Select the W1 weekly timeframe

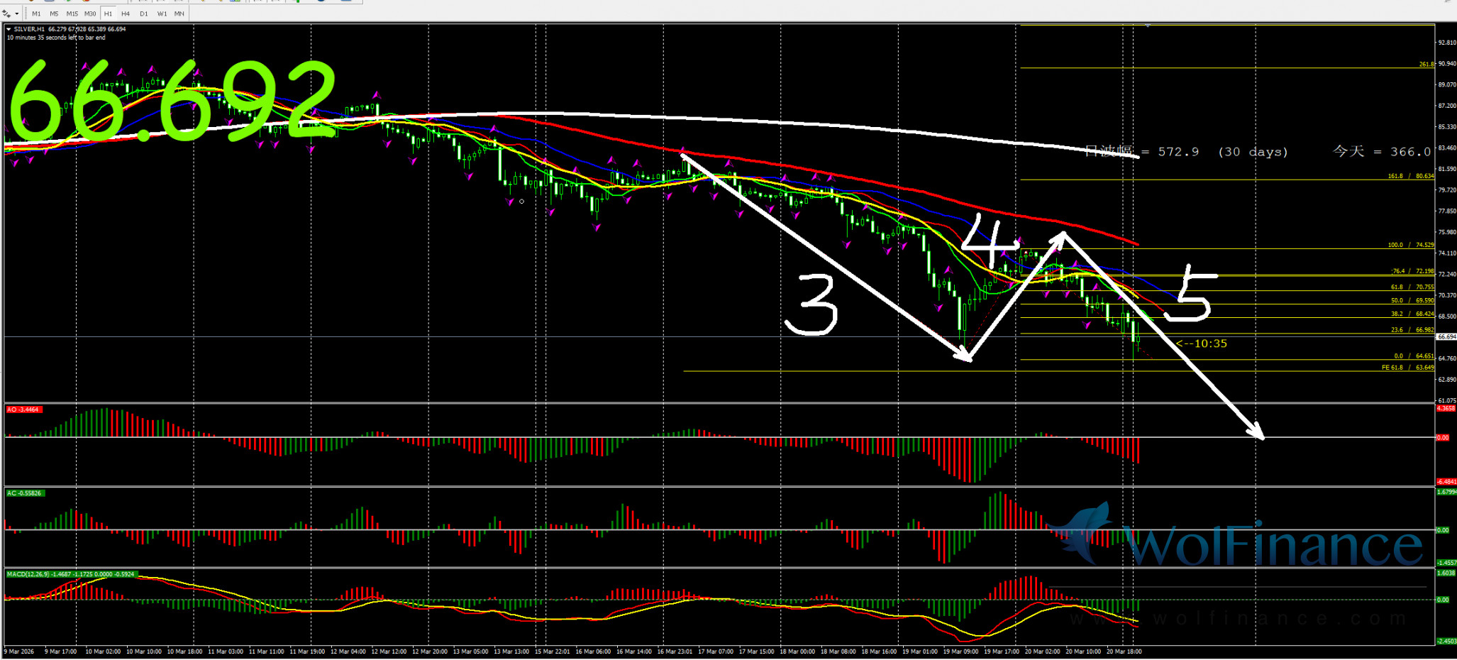pyautogui.click(x=162, y=13)
